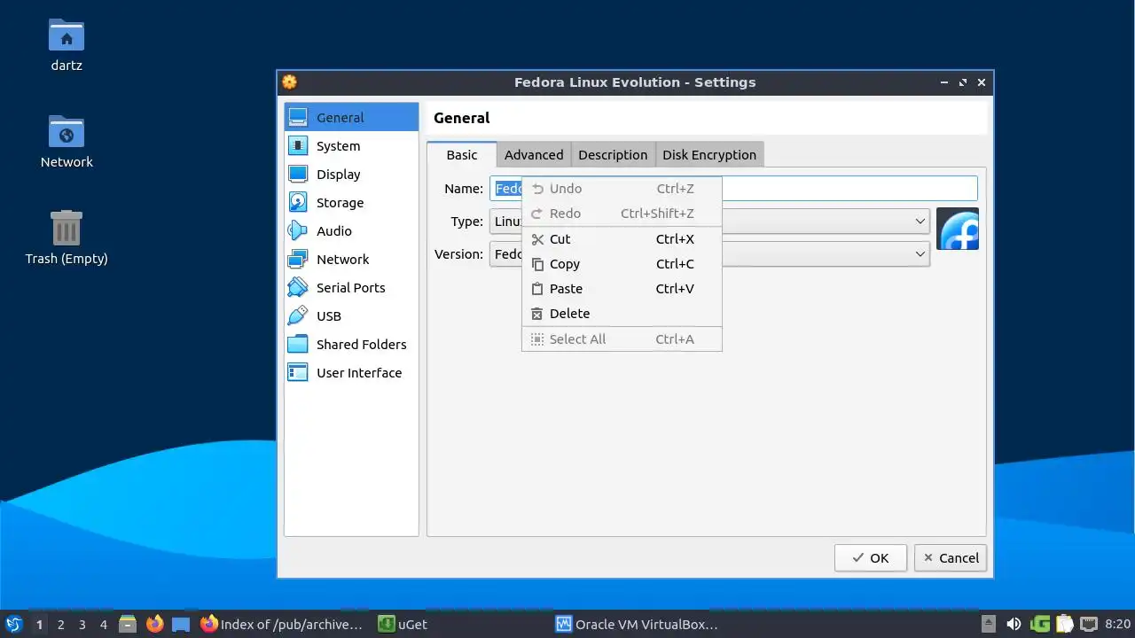Click the uGet system tray icon

(x=1039, y=624)
